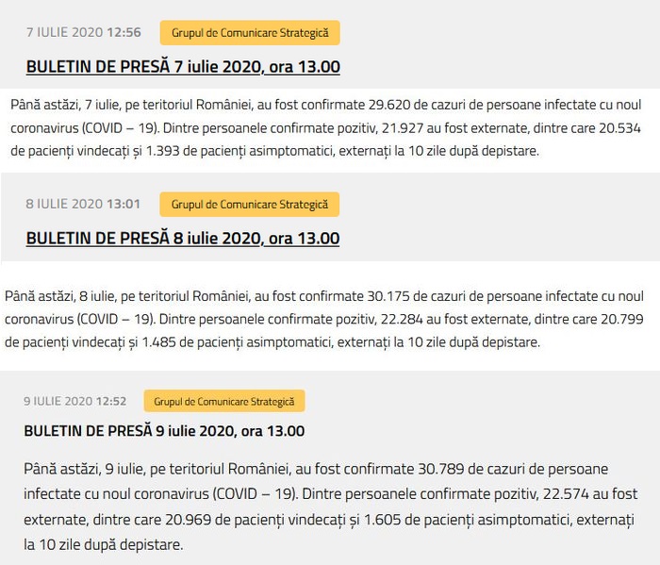Click the 22.574 discharged patients number

tap(566, 494)
